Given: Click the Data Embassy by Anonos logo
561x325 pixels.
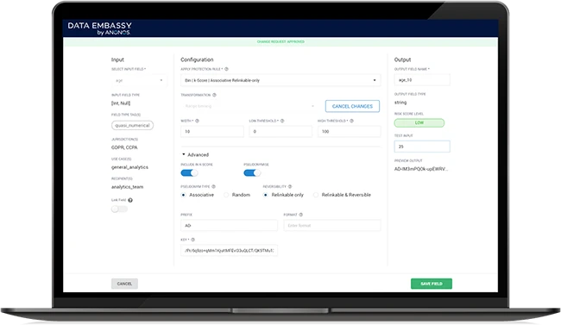Looking at the screenshot, I should point(99,28).
